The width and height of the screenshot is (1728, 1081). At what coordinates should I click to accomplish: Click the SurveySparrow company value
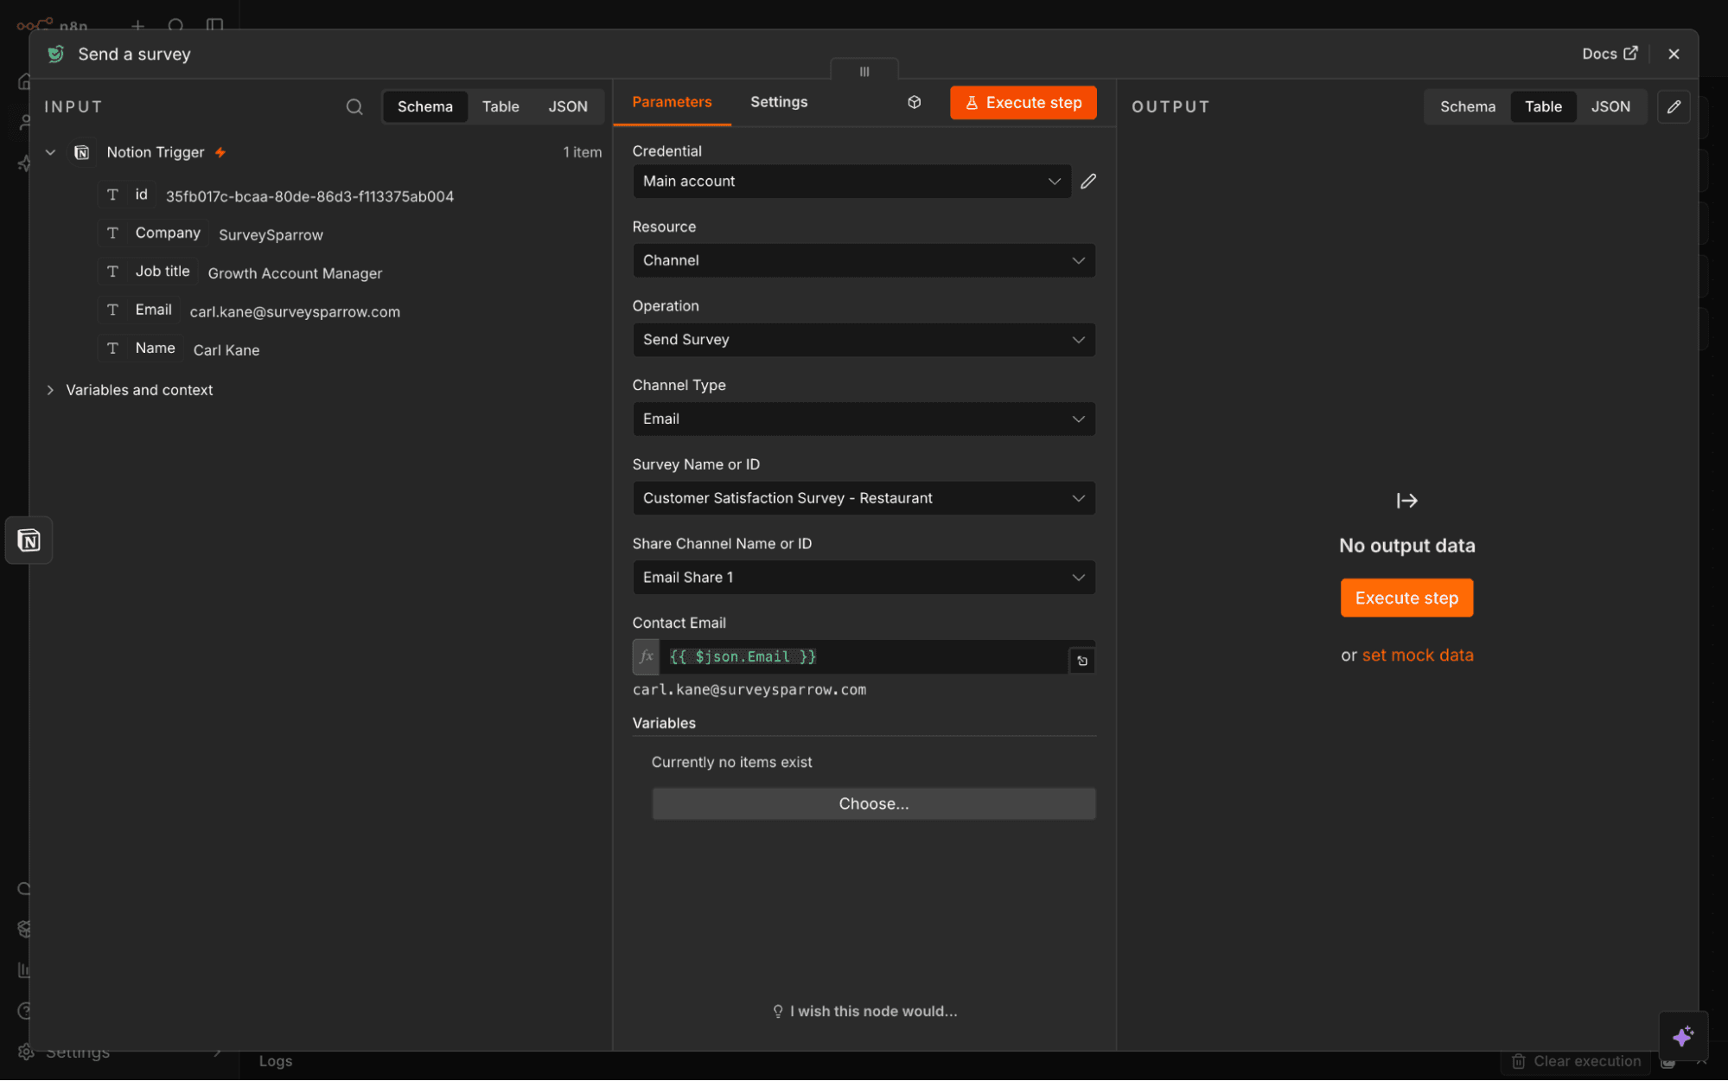pos(271,235)
